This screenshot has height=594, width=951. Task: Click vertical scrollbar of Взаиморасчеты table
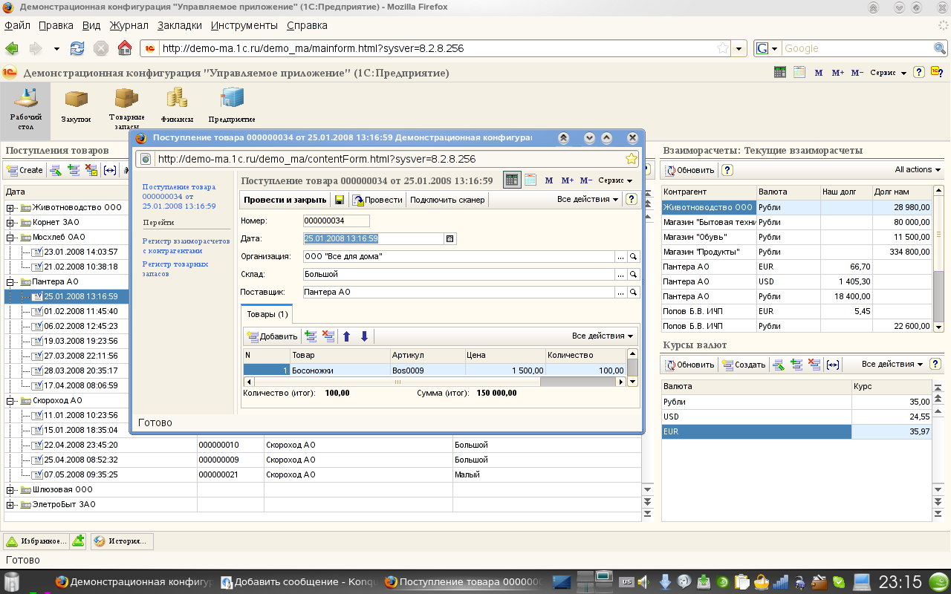(x=938, y=258)
